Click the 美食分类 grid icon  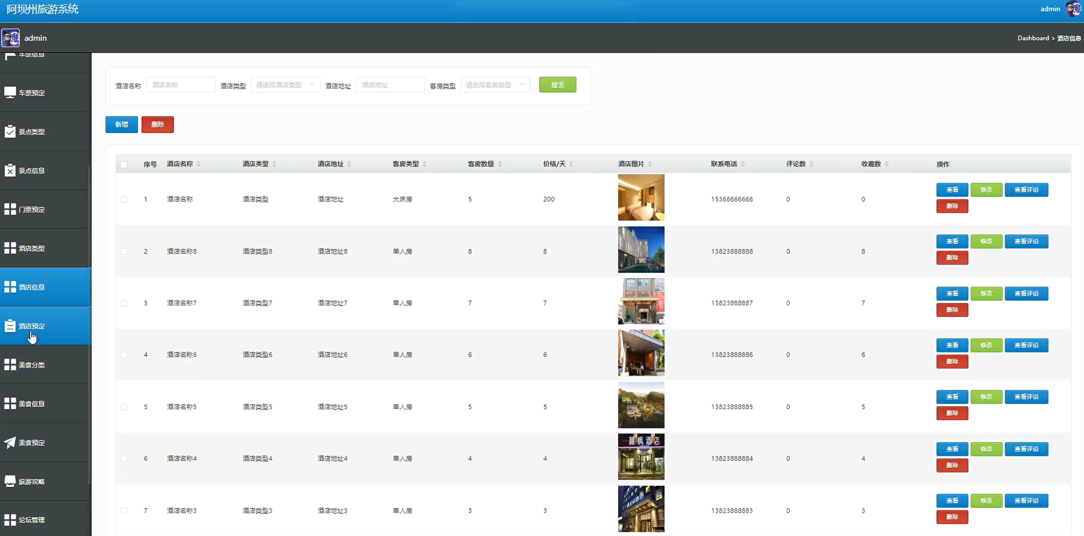[10, 365]
